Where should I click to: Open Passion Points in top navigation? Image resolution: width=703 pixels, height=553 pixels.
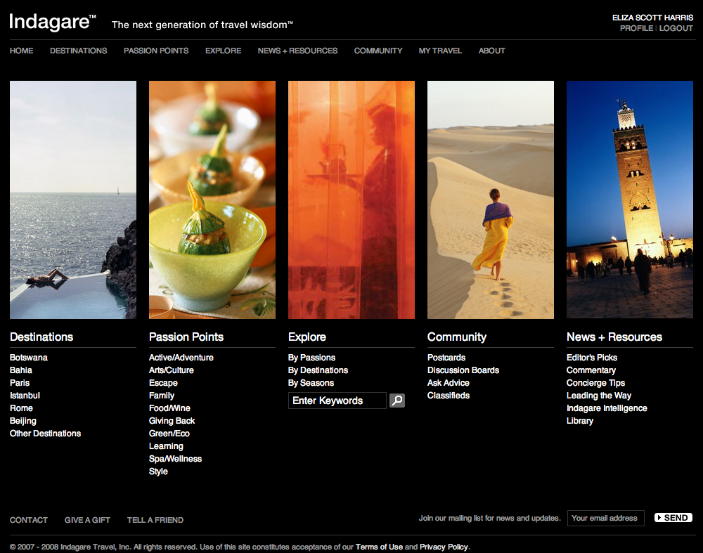pos(156,51)
